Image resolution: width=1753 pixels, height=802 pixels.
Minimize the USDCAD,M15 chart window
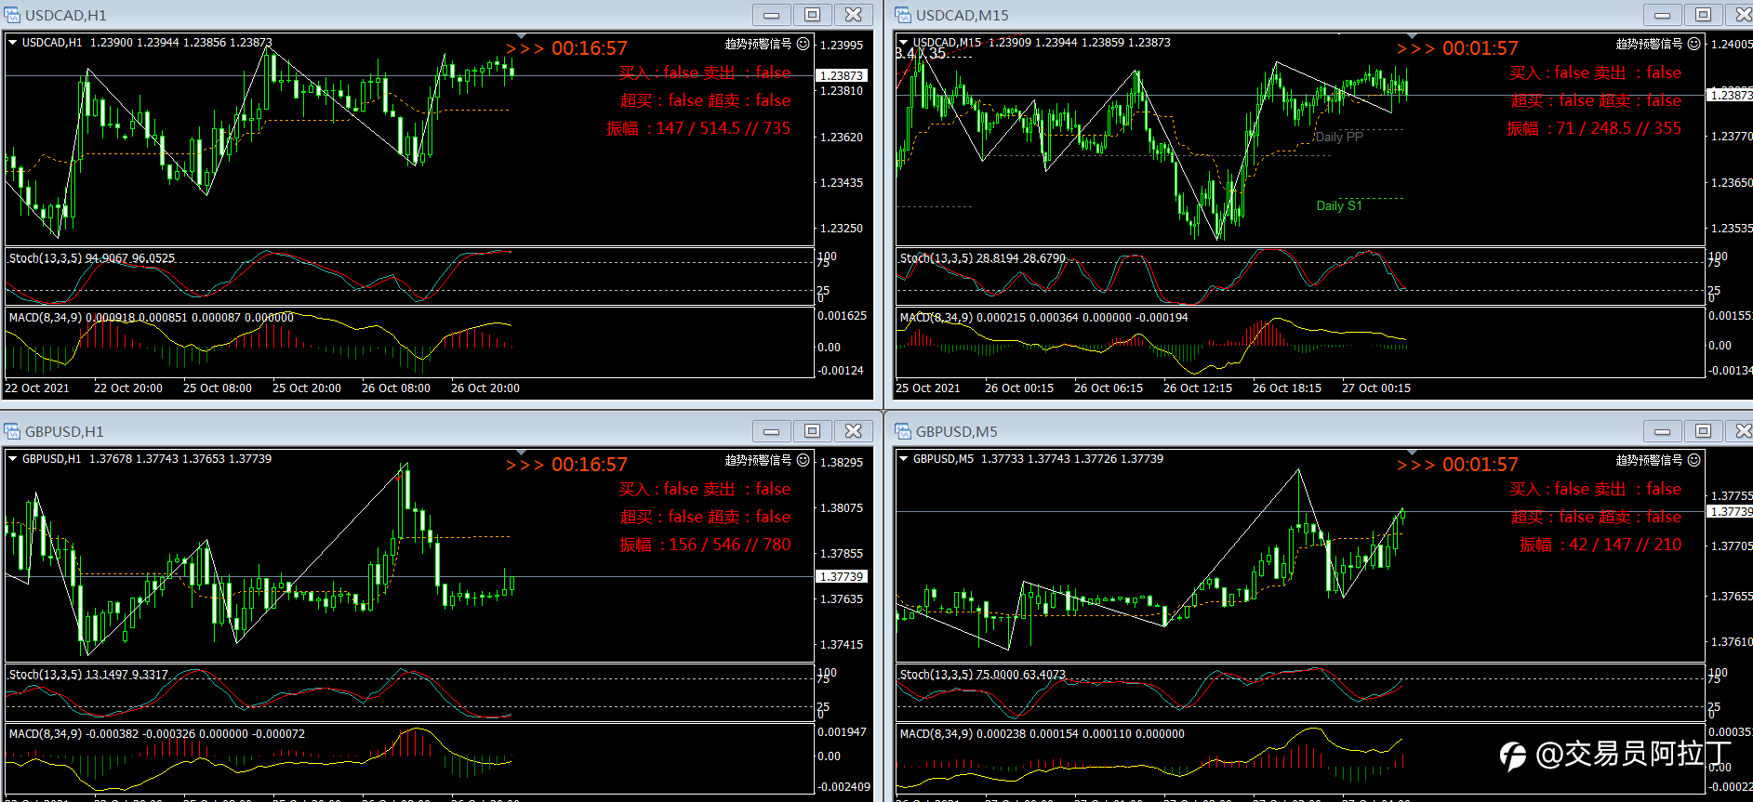coord(1663,15)
